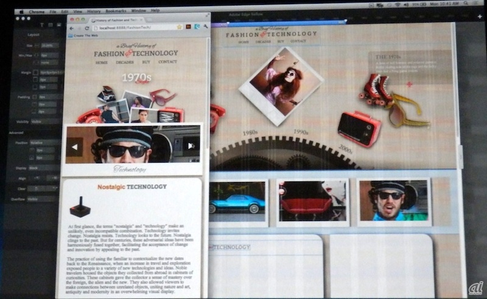
Task: Select the History of Fashion and Tech tab
Action: coord(116,20)
